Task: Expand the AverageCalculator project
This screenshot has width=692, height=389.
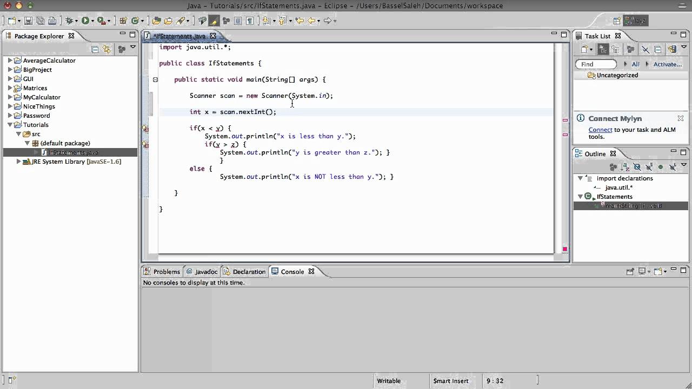Action: [x=10, y=61]
